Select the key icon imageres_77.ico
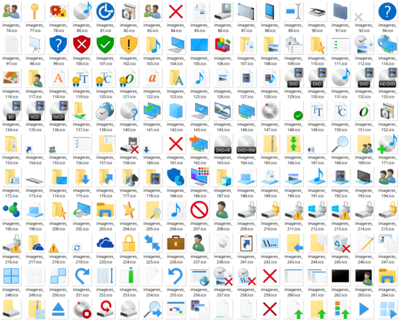 35,12
